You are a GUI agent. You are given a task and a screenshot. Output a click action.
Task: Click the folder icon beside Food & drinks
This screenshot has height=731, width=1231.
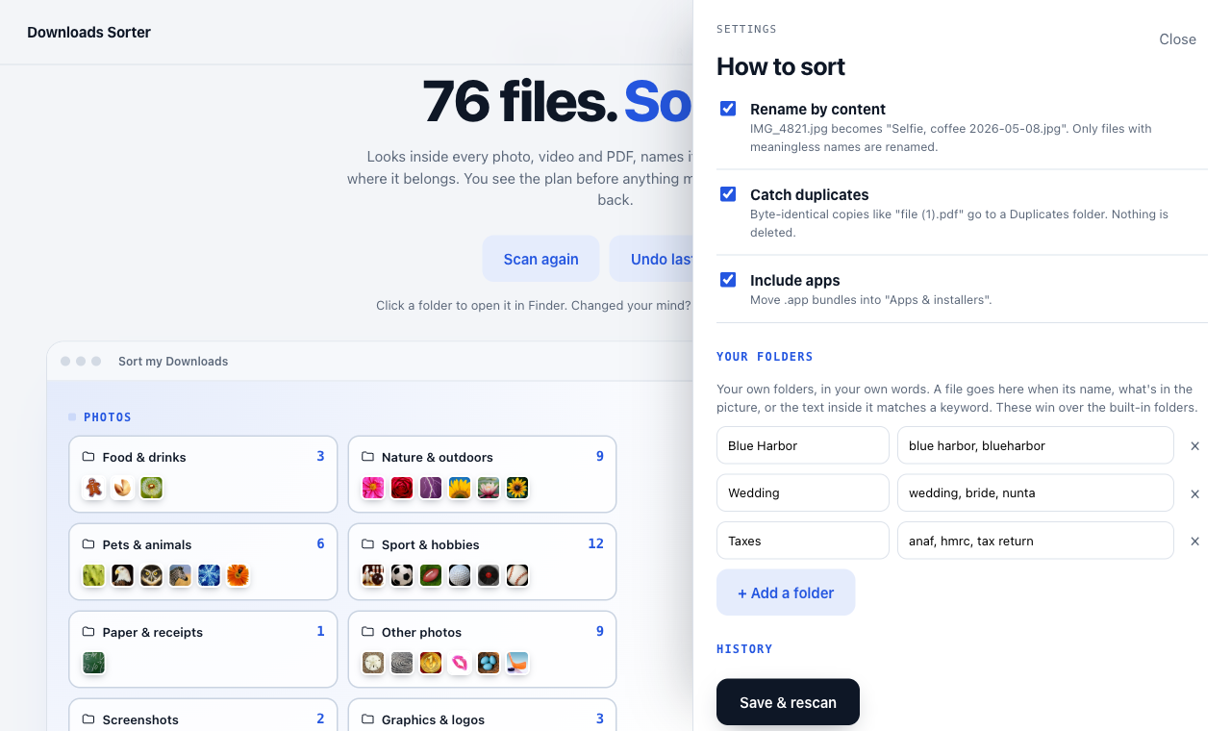click(88, 457)
